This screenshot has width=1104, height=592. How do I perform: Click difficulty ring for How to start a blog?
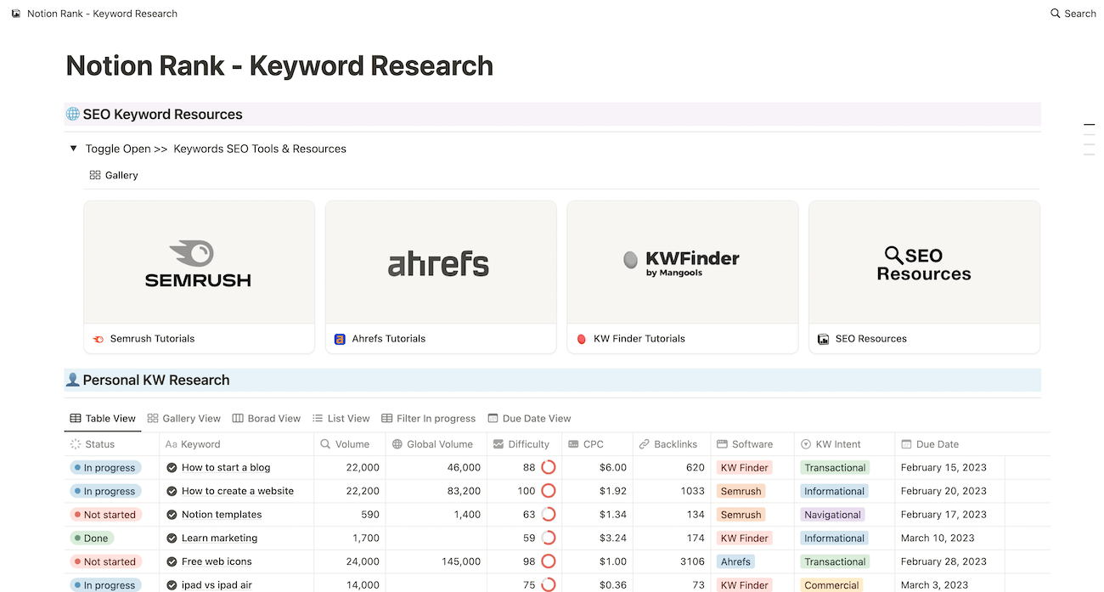(549, 468)
